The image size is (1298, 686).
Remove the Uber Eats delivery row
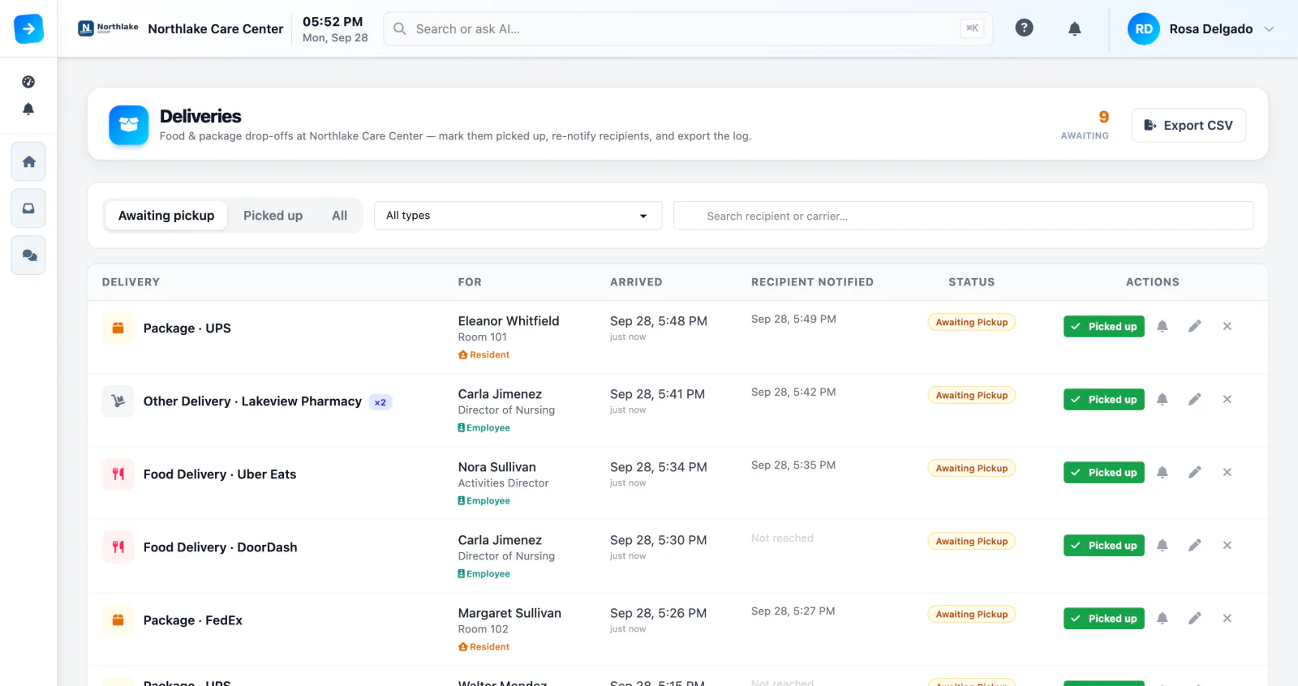(x=1227, y=472)
